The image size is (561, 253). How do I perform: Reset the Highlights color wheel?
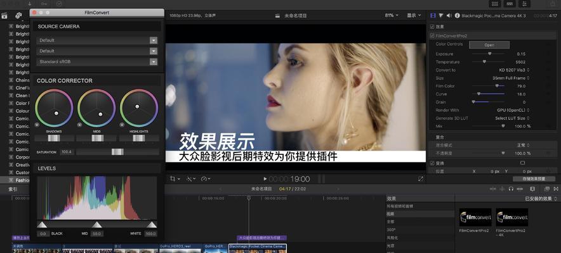click(122, 125)
